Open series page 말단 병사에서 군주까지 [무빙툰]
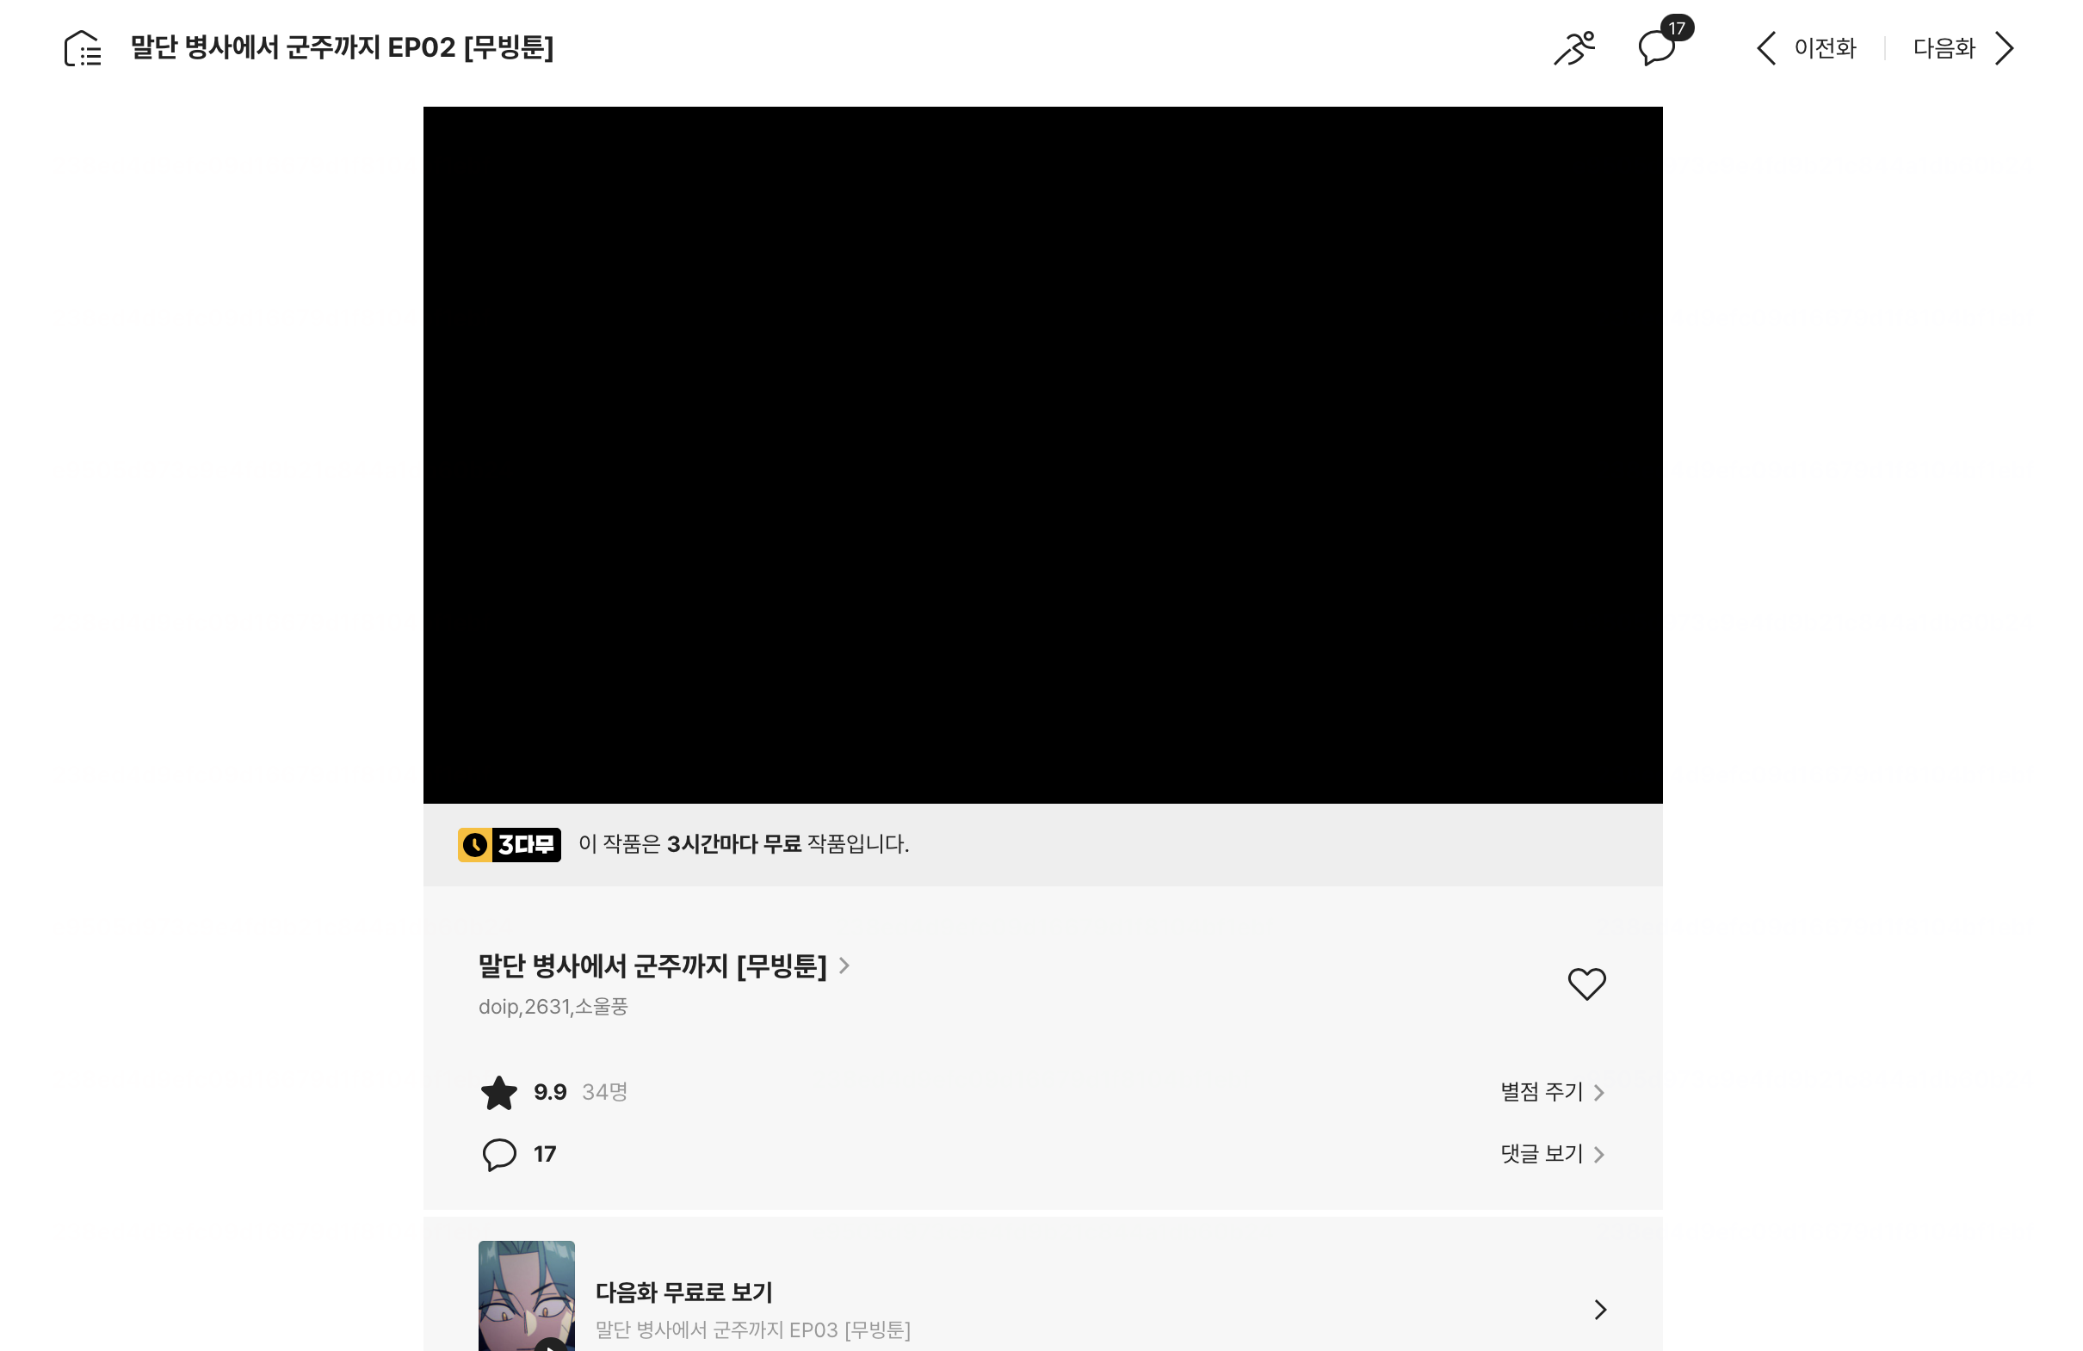 click(x=652, y=966)
